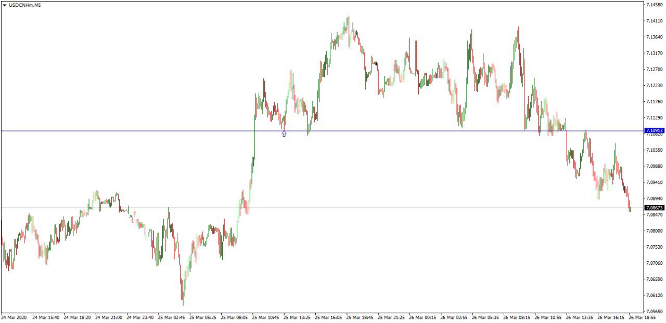Click the 26 Mar 18:55 time label
The image size is (666, 323).
pos(643,317)
